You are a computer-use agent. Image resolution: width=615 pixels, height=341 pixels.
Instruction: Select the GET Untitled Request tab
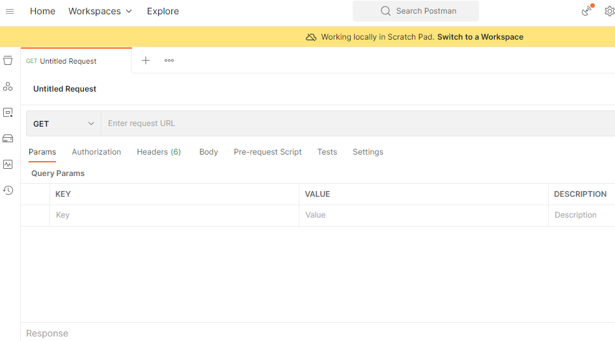click(77, 61)
